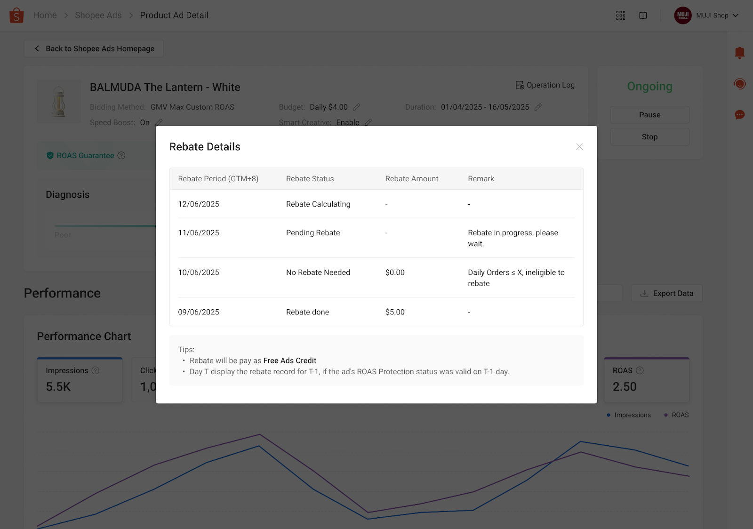Click the 'Rebate done' status cell
Image resolution: width=753 pixels, height=529 pixels.
pyautogui.click(x=307, y=312)
